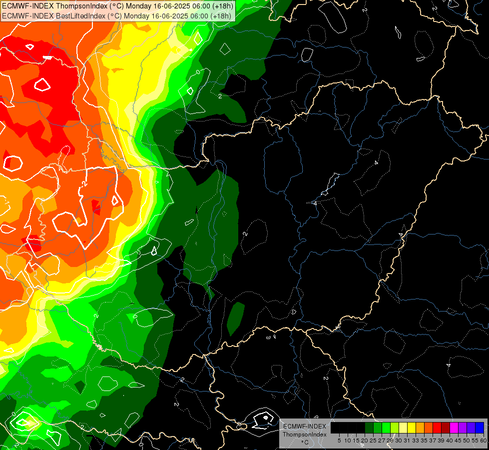The image size is (489, 450).
Task: Pick the dark red 39–40 legend swatch
Action: pyautogui.click(x=446, y=427)
